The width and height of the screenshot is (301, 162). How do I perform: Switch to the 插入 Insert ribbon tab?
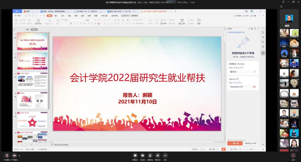(x=56, y=16)
